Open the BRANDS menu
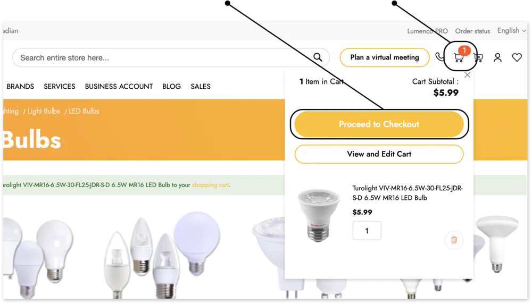Image resolution: width=532 pixels, height=304 pixels. click(x=20, y=87)
